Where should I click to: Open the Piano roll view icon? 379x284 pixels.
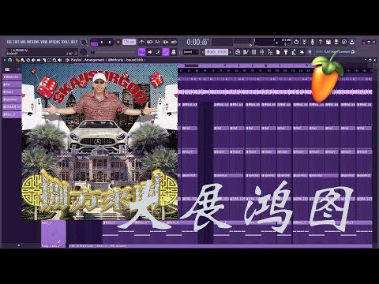(246, 52)
